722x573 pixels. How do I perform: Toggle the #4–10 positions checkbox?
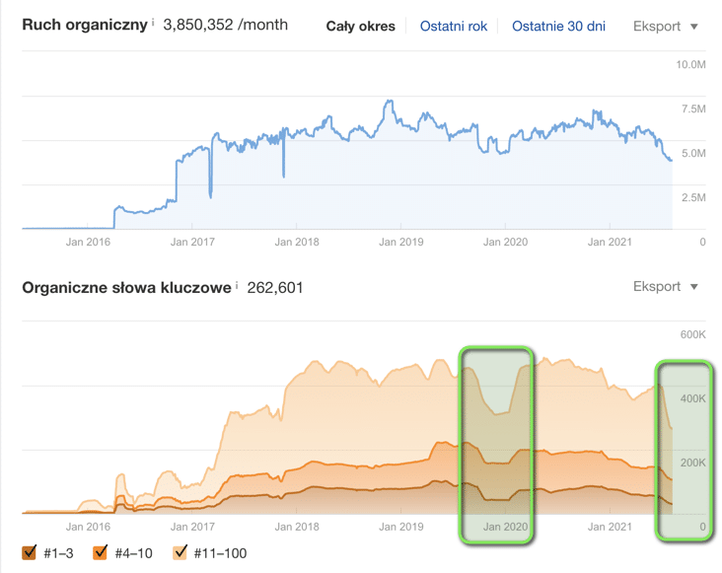100,553
